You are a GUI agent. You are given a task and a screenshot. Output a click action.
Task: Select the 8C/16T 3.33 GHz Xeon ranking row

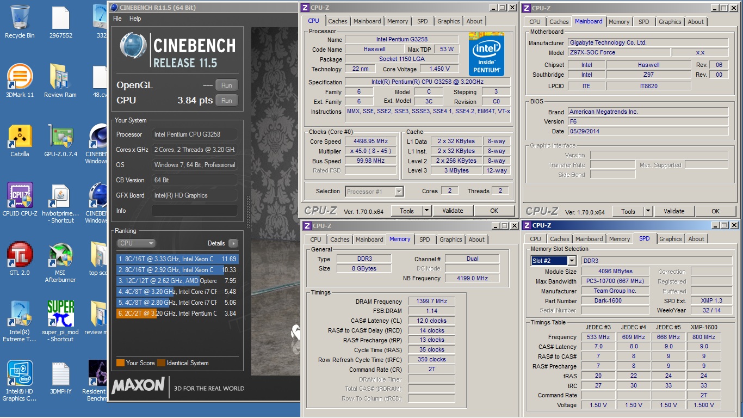[177, 259]
